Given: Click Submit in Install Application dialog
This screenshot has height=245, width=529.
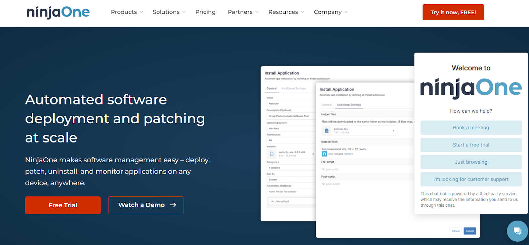Looking at the screenshot, I should coord(470,231).
